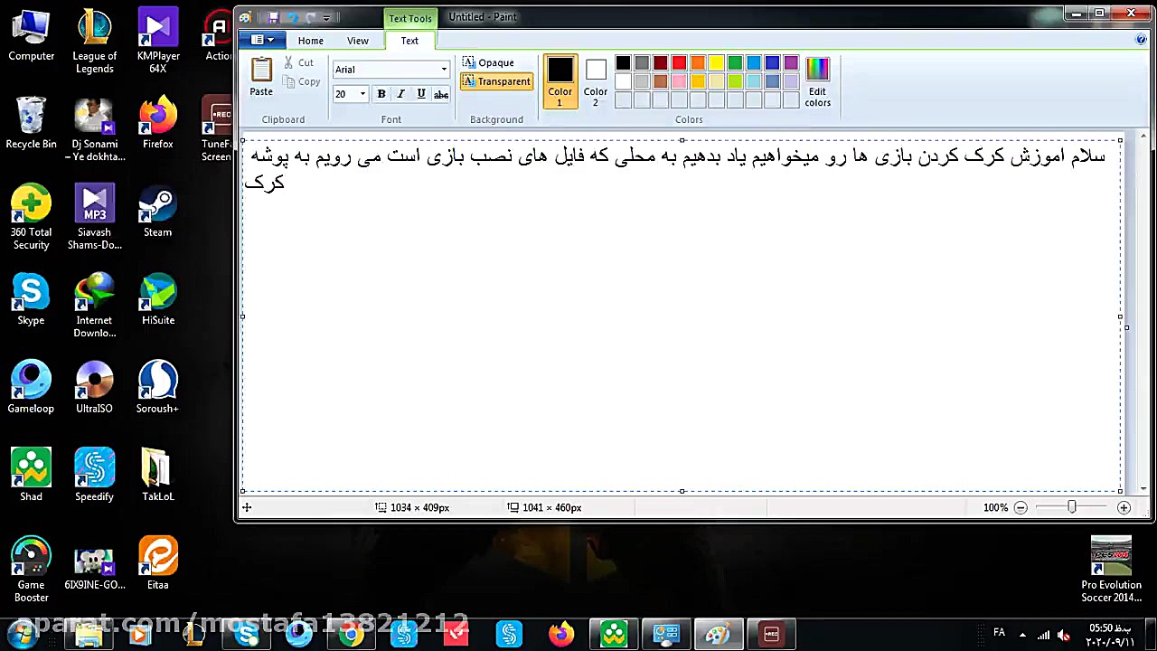Open the font size dropdown
Image resolution: width=1157 pixels, height=651 pixels.
point(362,93)
